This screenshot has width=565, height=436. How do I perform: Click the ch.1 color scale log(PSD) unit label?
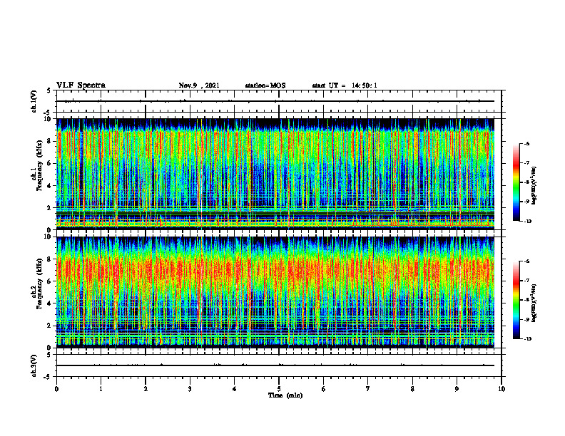[x=535, y=185]
